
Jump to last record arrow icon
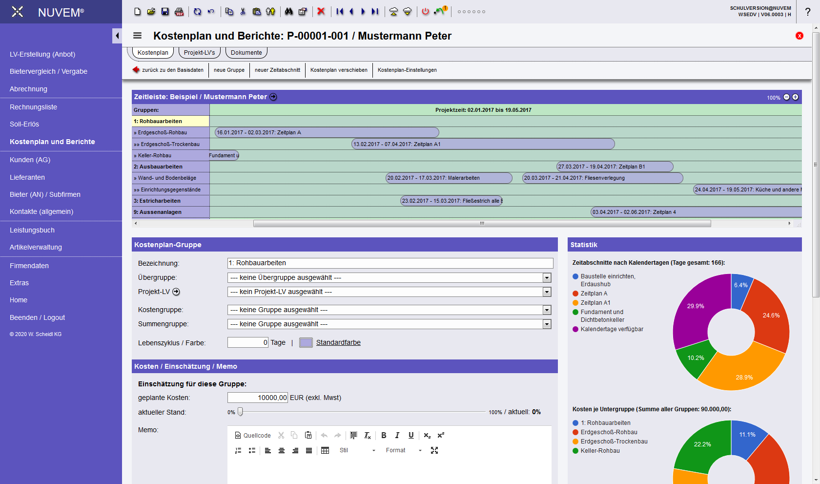point(375,11)
